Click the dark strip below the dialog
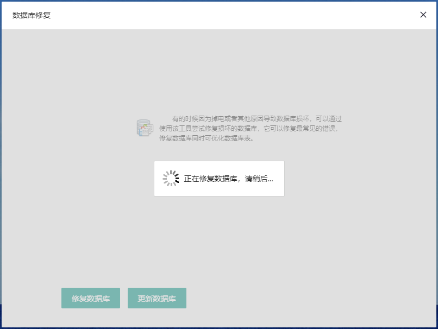This screenshot has height=329, width=438. tap(218, 327)
